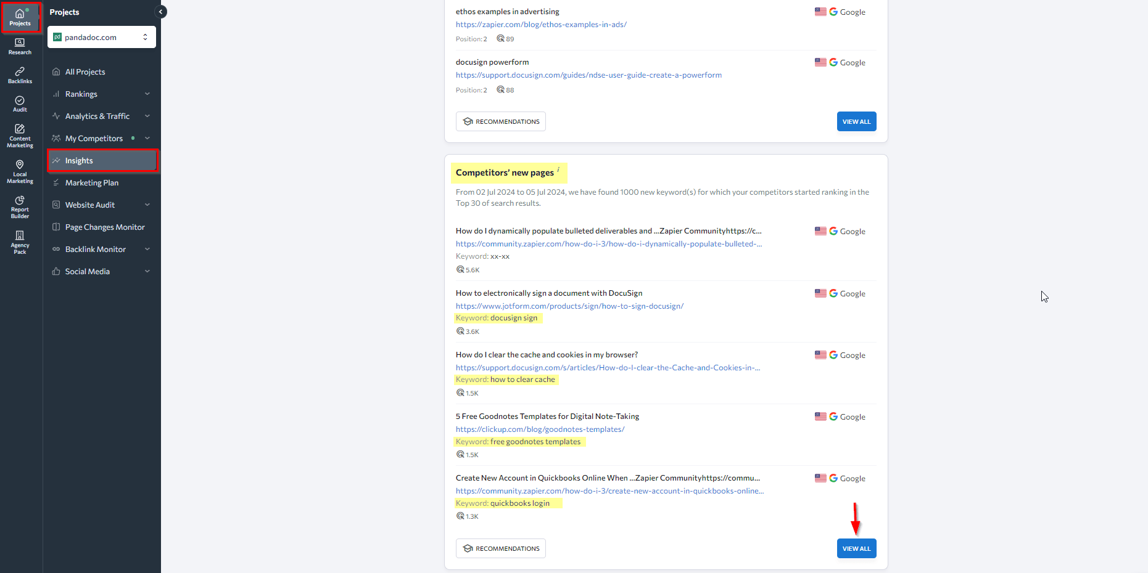Click title '5 Free Goodnotes Templates for Digital Note-Taking'
The height and width of the screenshot is (573, 1148).
coord(547,417)
